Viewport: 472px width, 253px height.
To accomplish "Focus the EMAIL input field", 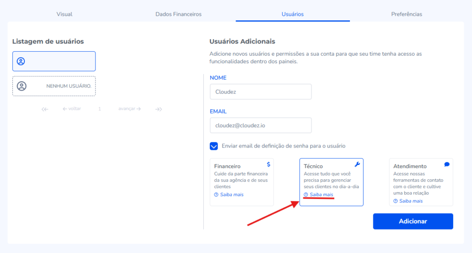I will pyautogui.click(x=260, y=125).
